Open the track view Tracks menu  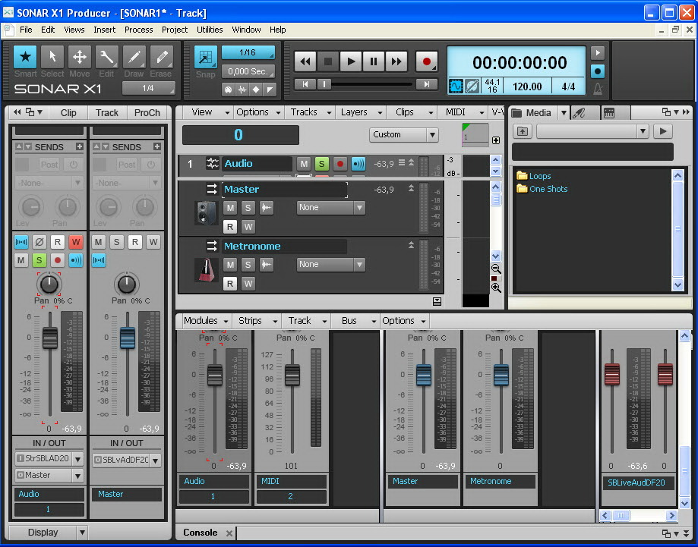(311, 112)
